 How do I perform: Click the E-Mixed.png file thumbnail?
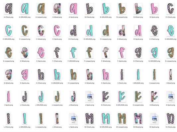tap(25, 53)
